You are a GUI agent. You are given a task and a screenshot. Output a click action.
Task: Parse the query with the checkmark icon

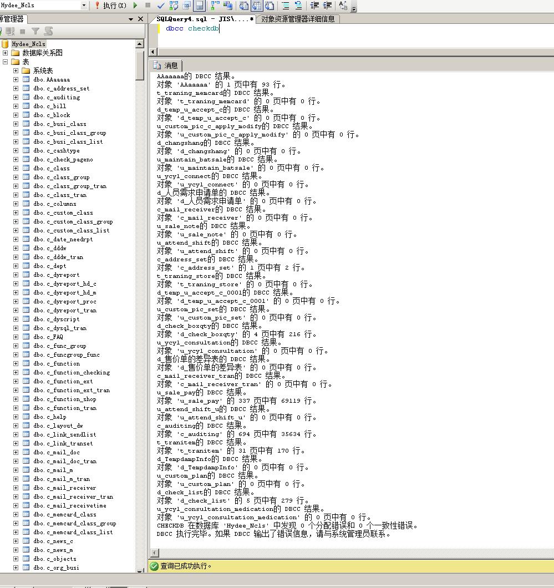click(x=161, y=5)
